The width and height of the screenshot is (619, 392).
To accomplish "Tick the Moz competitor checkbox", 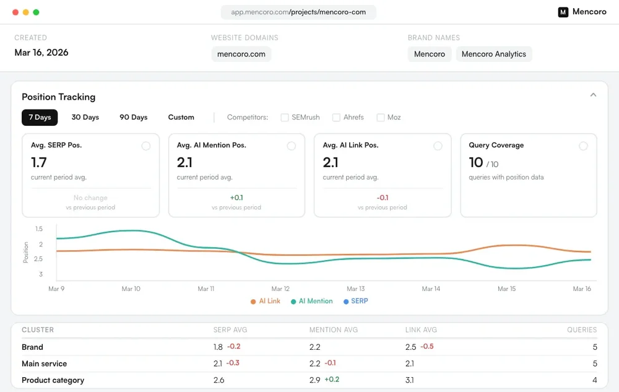I will tap(381, 118).
